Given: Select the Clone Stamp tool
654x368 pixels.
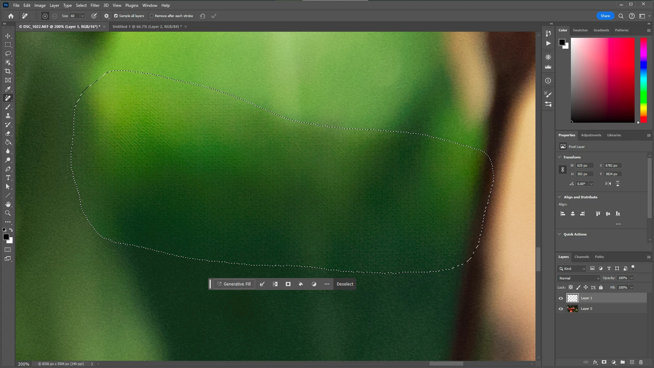Looking at the screenshot, I should click(x=8, y=116).
